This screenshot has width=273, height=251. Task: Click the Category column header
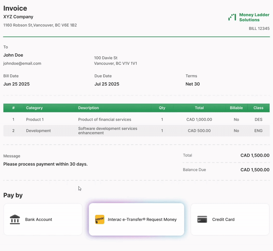click(x=34, y=108)
